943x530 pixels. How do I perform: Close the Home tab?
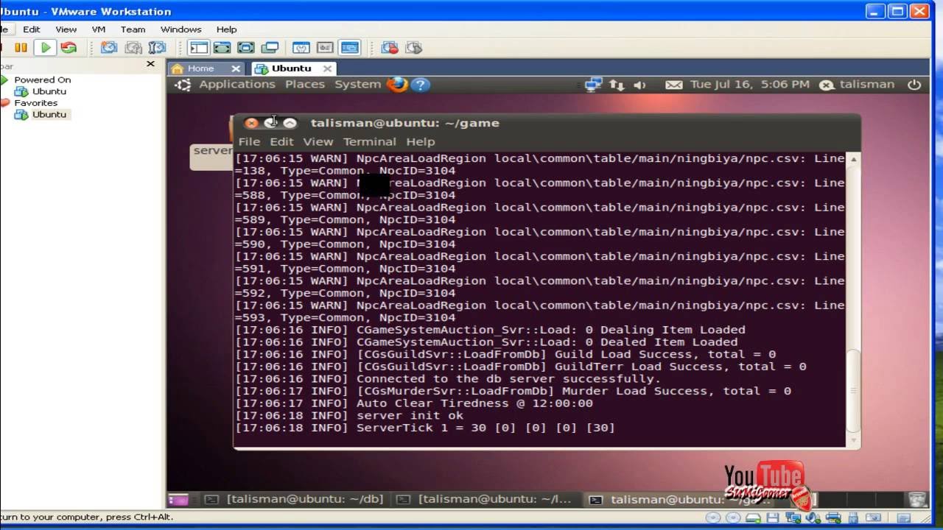tap(236, 68)
